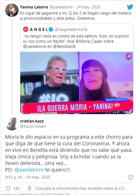Click the Twitter bird logo

(x=130, y=7)
